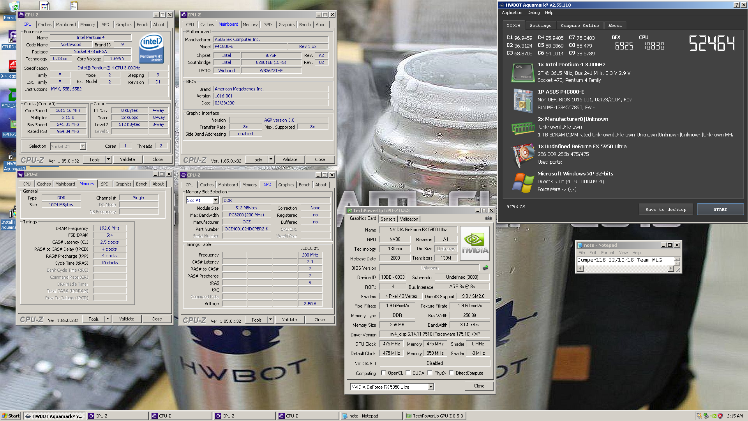Image resolution: width=748 pixels, height=421 pixels.
Task: Click the red shield tray icon
Action: click(x=720, y=416)
